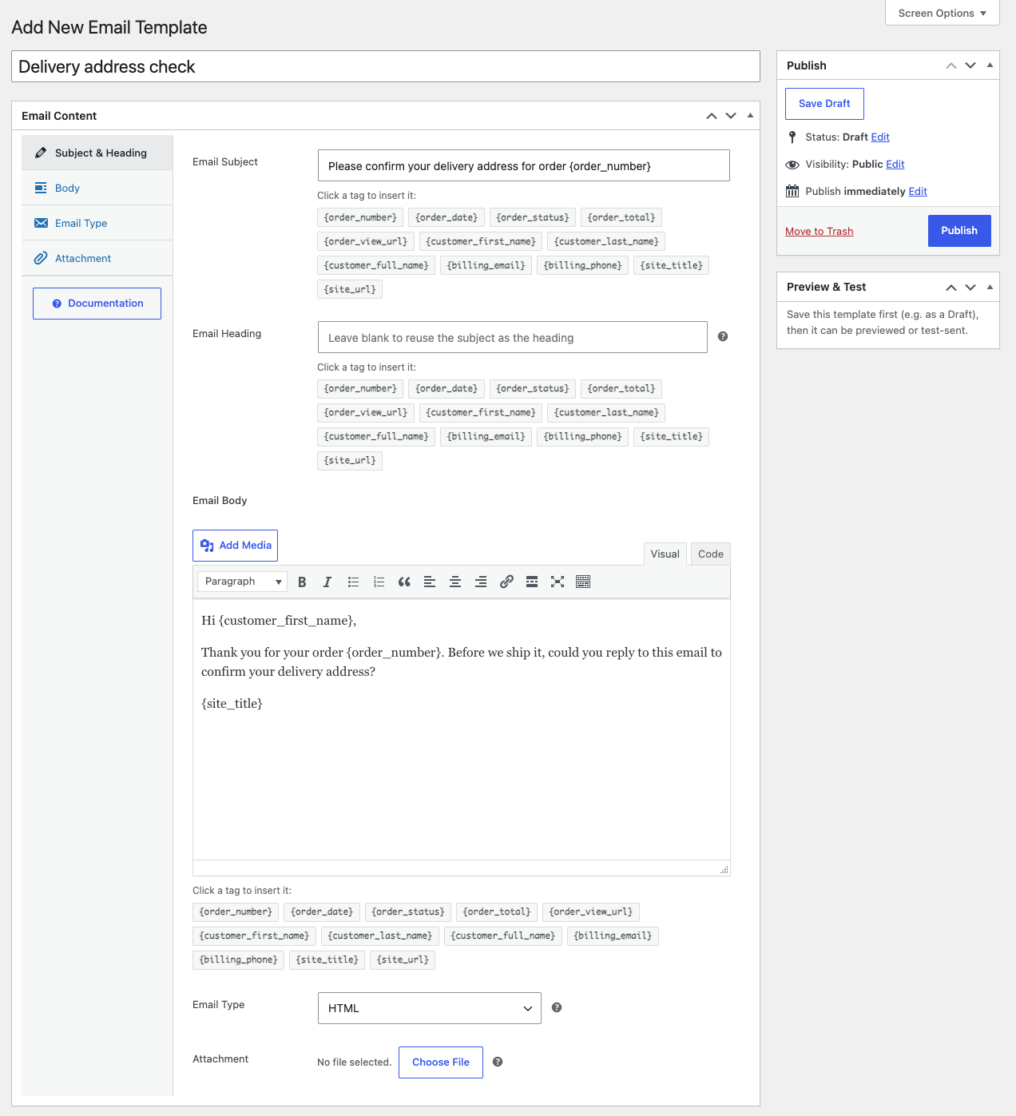
Task: Insert {order_total} tag under Email Subject
Action: pyautogui.click(x=621, y=217)
